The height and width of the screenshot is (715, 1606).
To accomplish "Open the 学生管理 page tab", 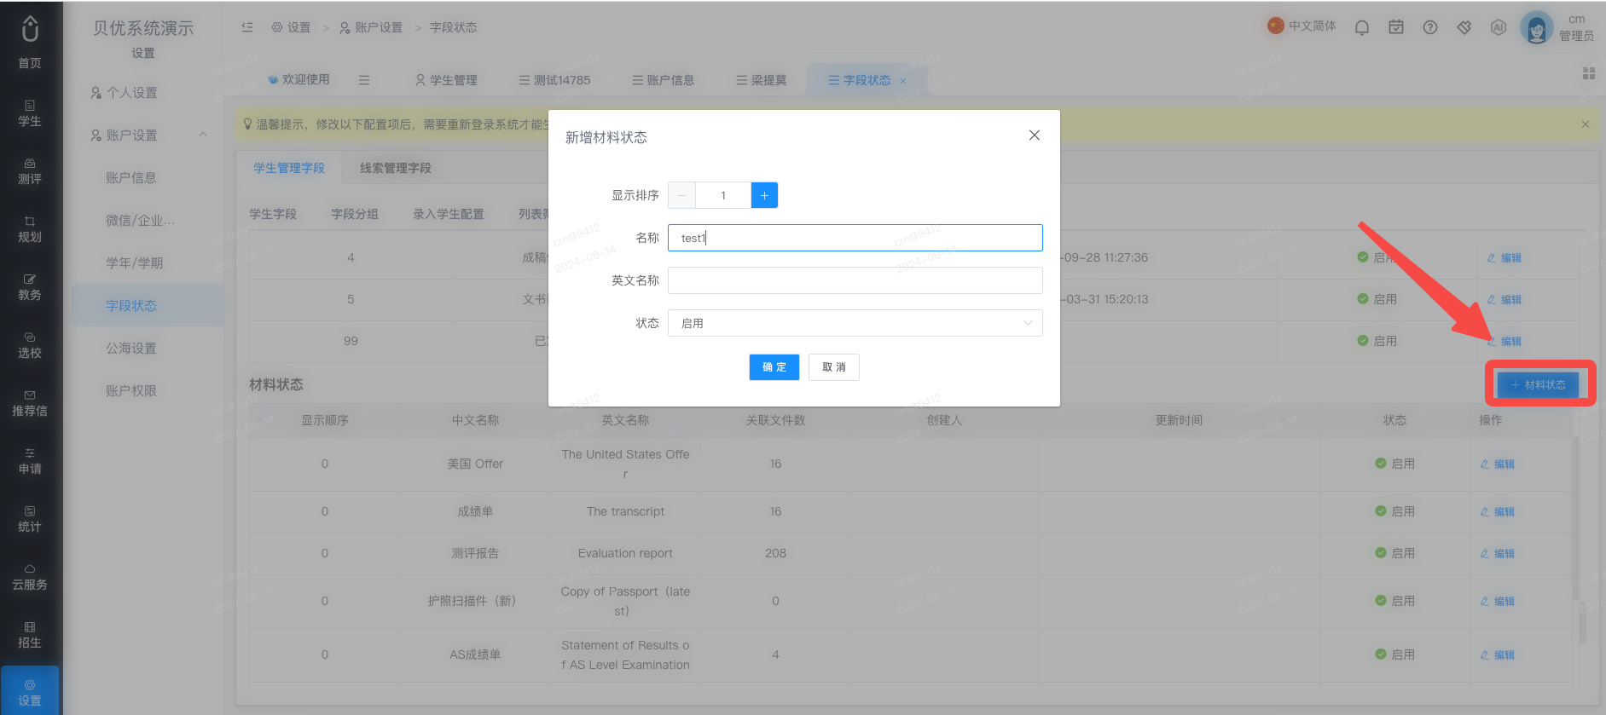I will tap(446, 80).
